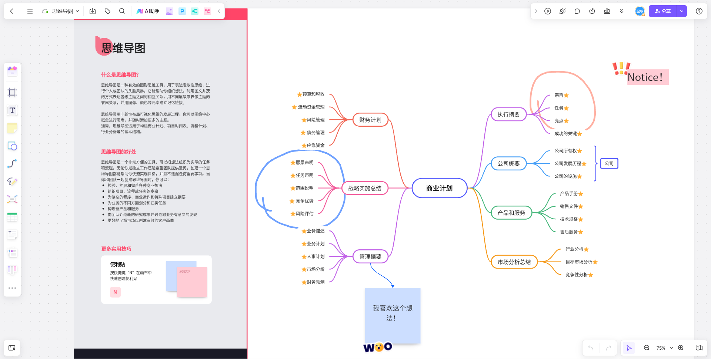Select the 公司 summary bracket box
This screenshot has height=359, width=711.
609,163
